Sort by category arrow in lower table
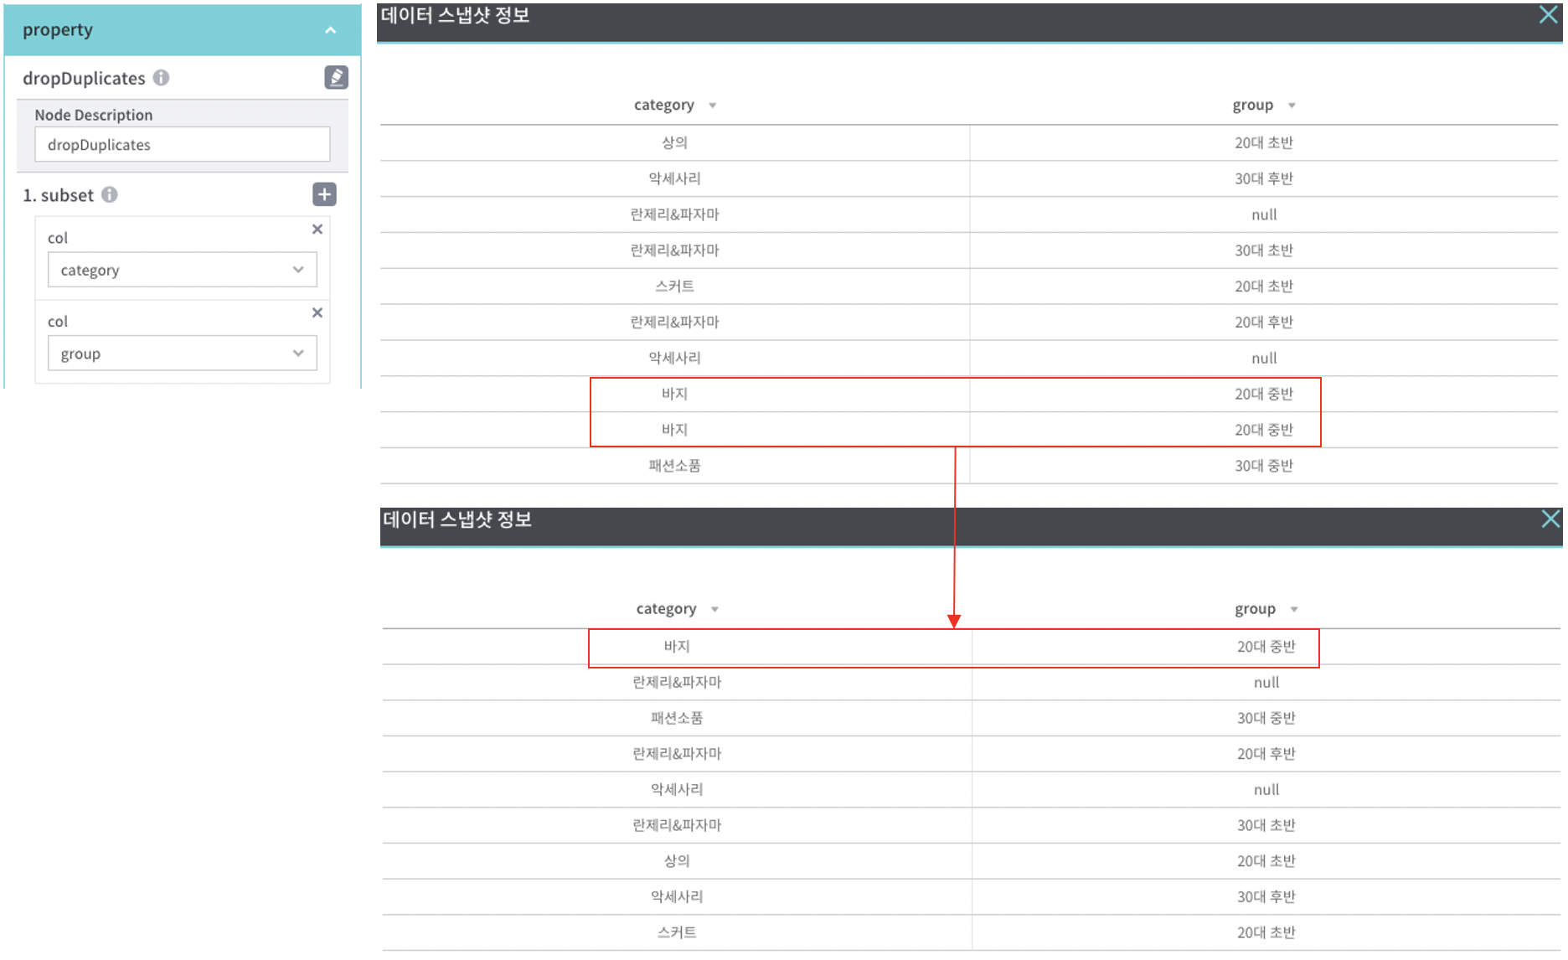This screenshot has width=1568, height=960. tap(714, 610)
